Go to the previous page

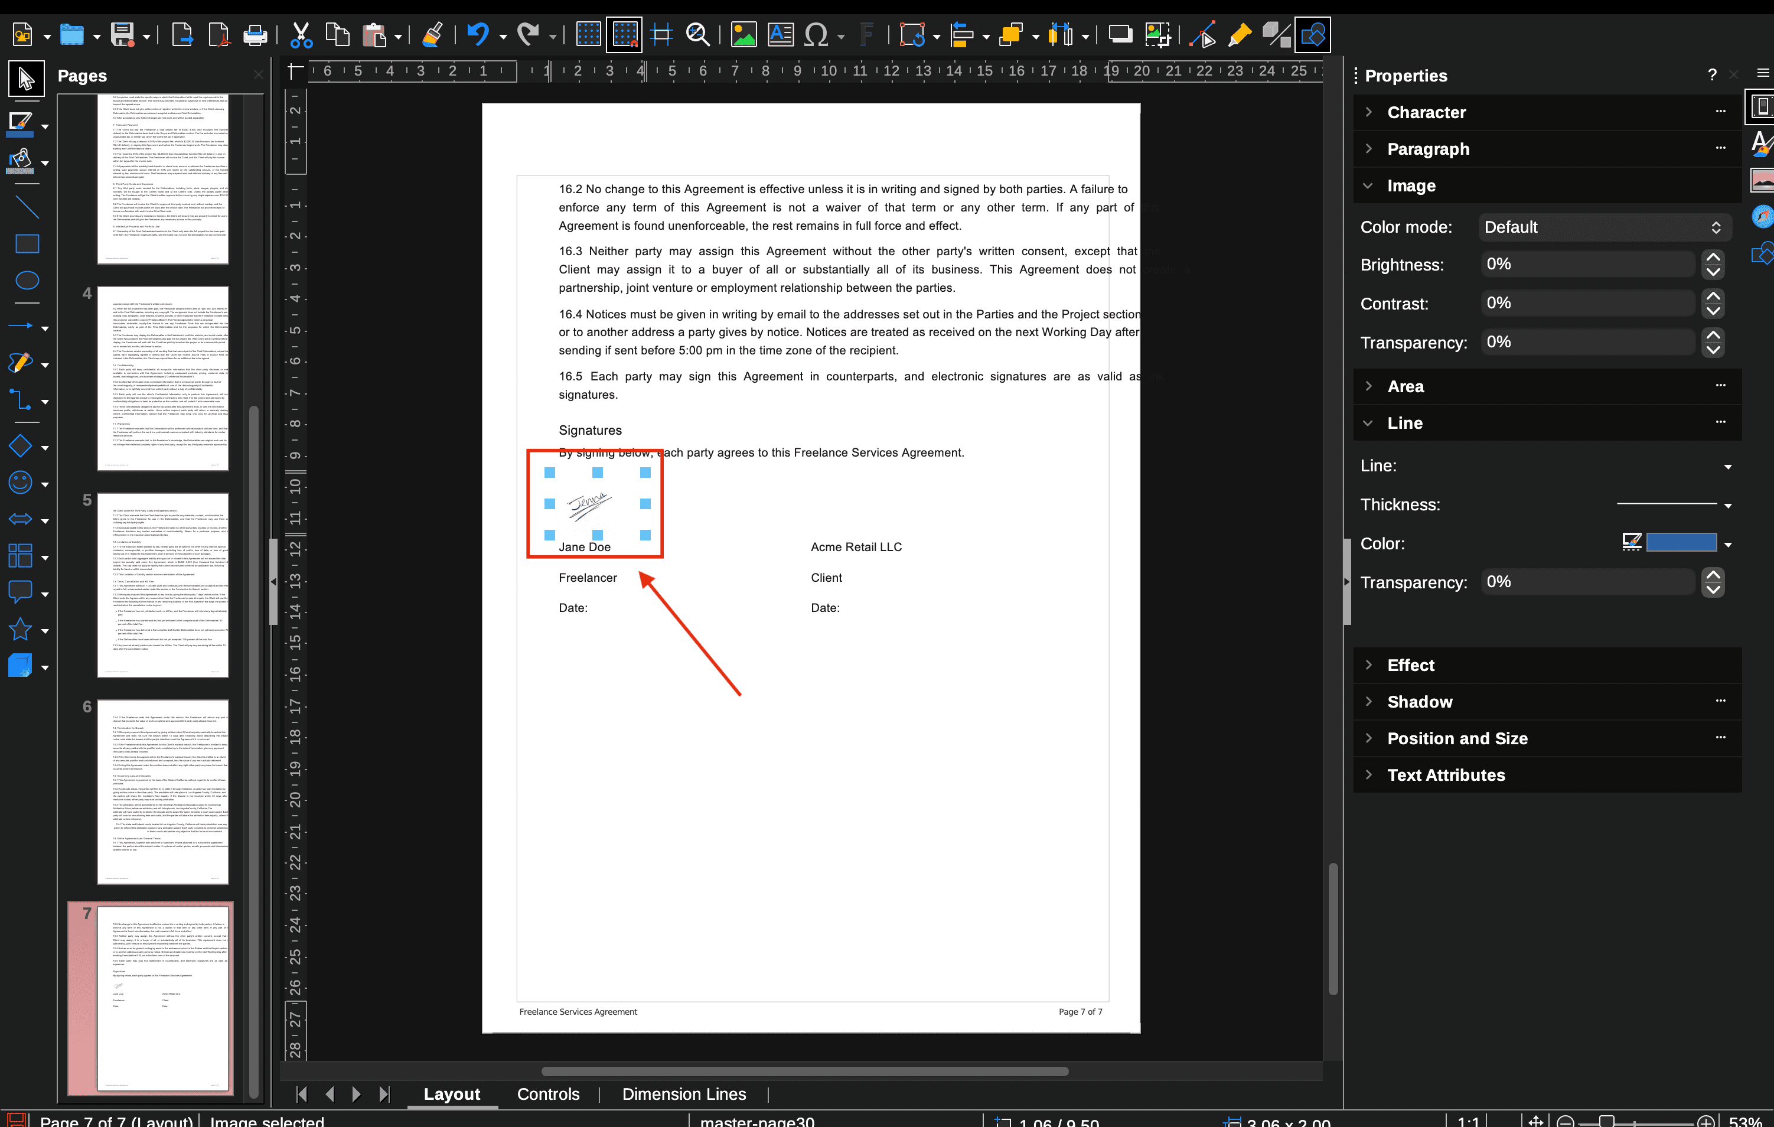[x=330, y=1094]
